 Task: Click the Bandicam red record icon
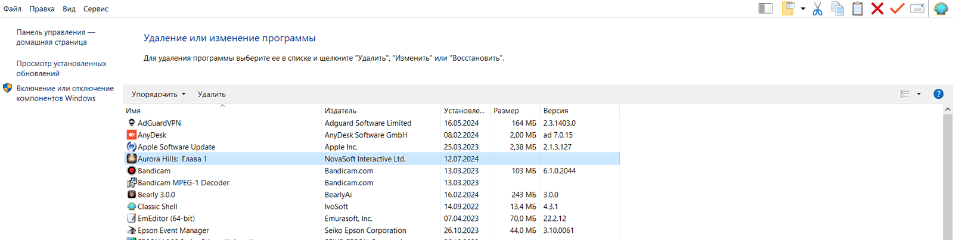click(132, 170)
